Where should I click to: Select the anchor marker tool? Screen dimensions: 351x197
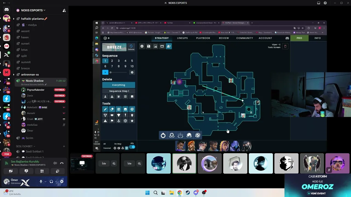click(119, 121)
